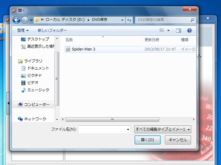Screen dimensions: 221x165
Task: Click the 最近表示した場所 icon
Action: click(23, 47)
